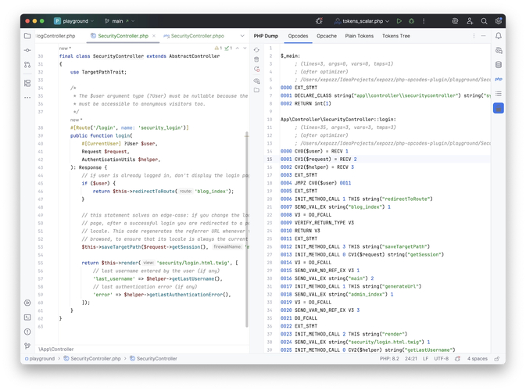Open the Pull Requests tool window
The width and height of the screenshot is (526, 391).
tap(27, 65)
